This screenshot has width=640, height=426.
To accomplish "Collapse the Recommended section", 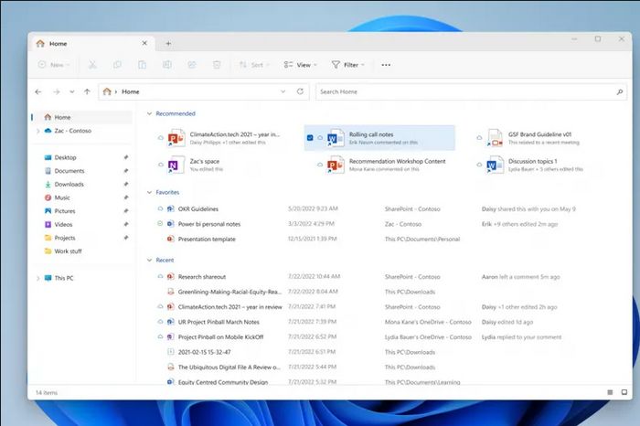I will 149,113.
